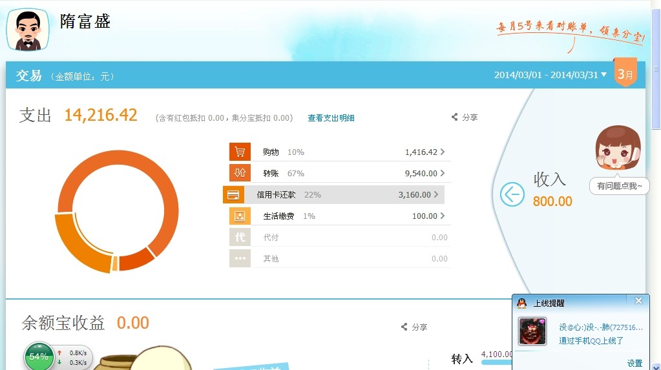The height and width of the screenshot is (370, 661).
Task: Select the 生活缴费 label in the list
Action: click(278, 216)
